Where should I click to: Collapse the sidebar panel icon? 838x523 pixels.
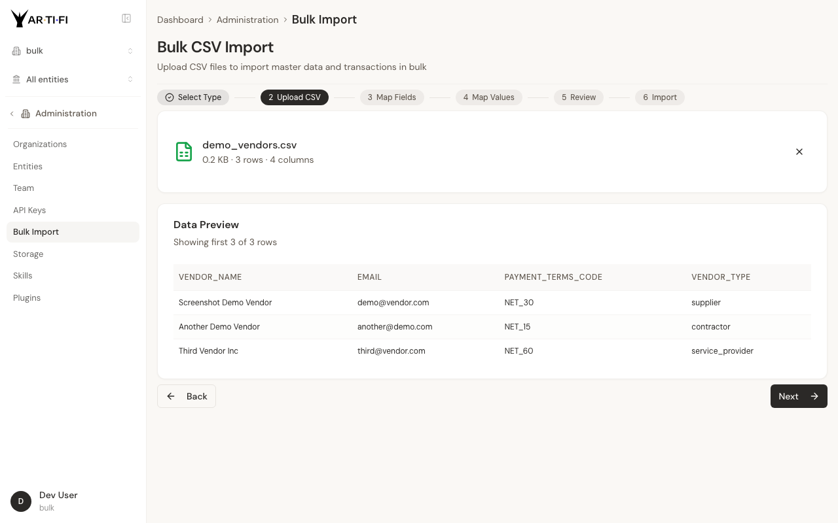(126, 18)
